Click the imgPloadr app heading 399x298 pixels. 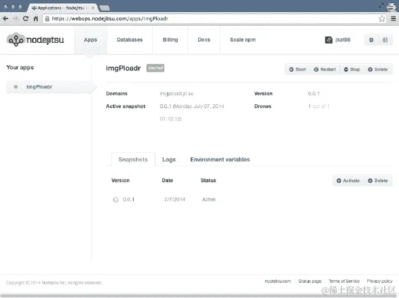pyautogui.click(x=123, y=68)
